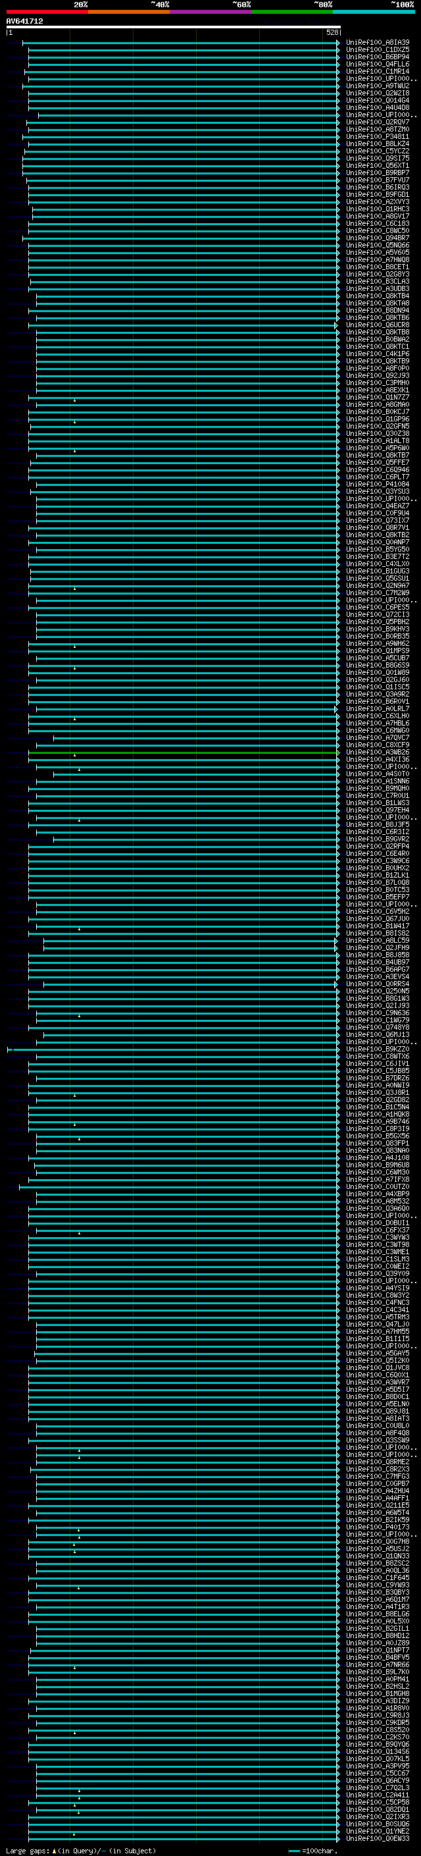This screenshot has width=421, height=1856.
Task: Open the UniRef100_P34811 hit label
Action: click(x=378, y=137)
